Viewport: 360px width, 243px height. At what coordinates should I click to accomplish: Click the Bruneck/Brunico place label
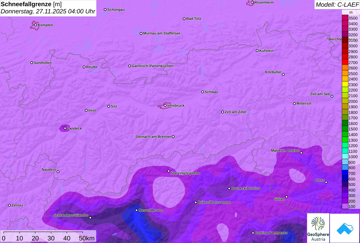point(246,188)
